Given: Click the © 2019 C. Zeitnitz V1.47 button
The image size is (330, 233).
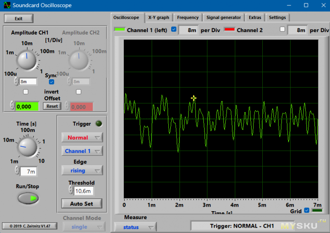Looking at the screenshot, I should click(30, 226).
